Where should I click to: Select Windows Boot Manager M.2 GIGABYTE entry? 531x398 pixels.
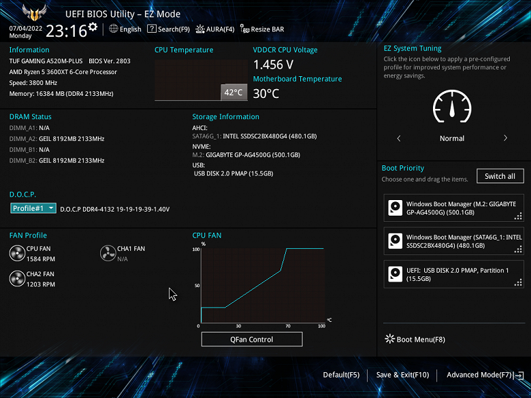tap(453, 208)
